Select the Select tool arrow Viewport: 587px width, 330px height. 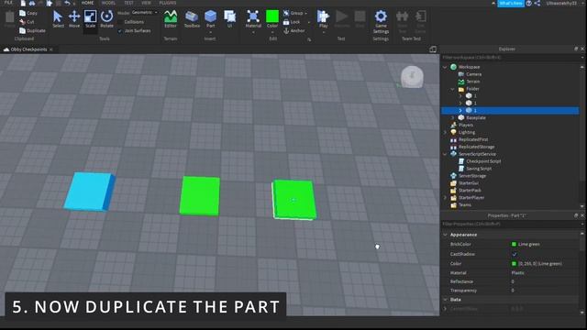pos(58,19)
